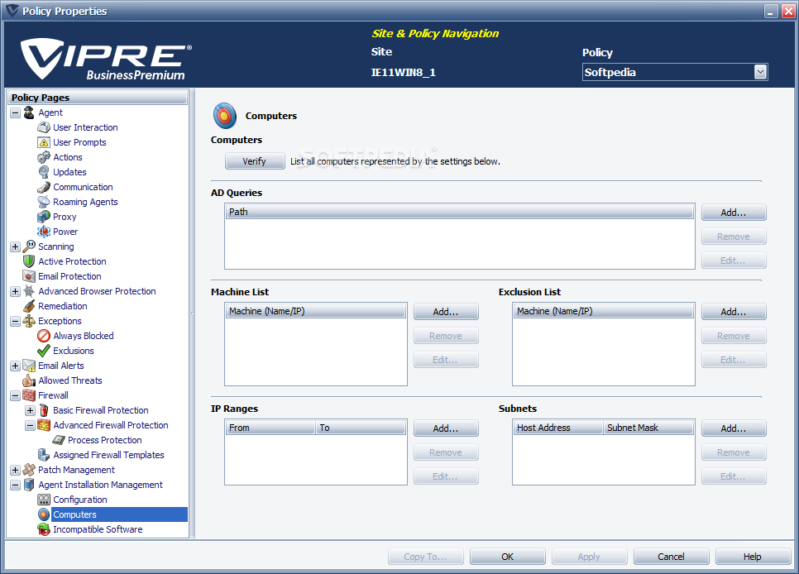Click the Power icon
The height and width of the screenshot is (574, 799).
tap(44, 232)
